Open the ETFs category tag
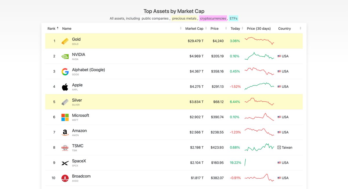348x189 pixels. 233,18
